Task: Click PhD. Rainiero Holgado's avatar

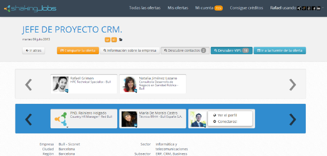Action: coord(60,119)
